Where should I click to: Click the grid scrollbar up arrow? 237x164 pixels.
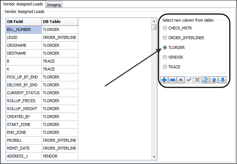(x=154, y=21)
